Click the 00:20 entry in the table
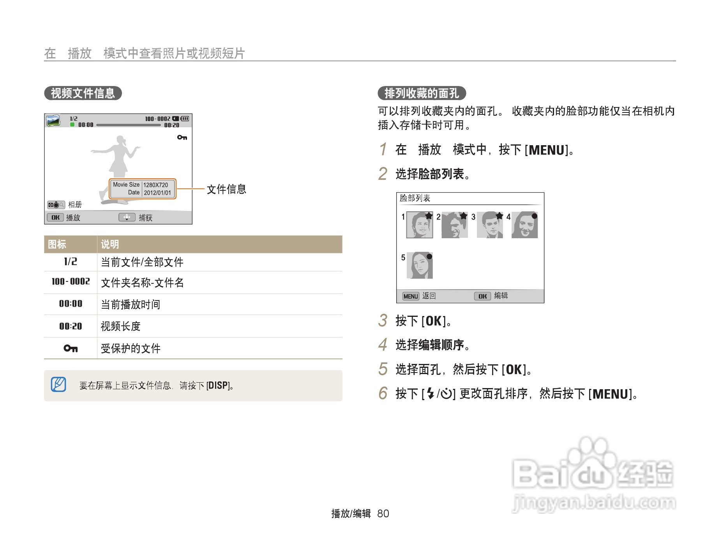This screenshot has width=720, height=543. pos(71,326)
